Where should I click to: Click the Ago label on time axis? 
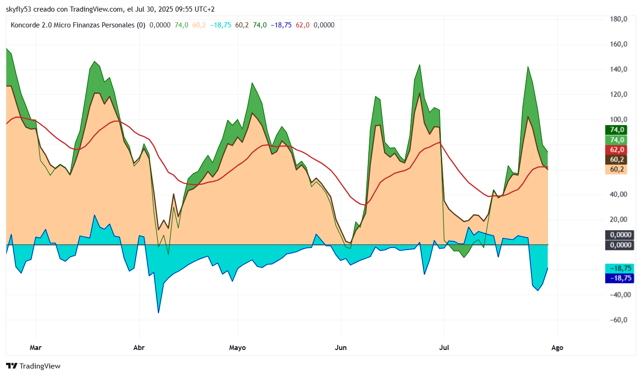[x=557, y=348]
